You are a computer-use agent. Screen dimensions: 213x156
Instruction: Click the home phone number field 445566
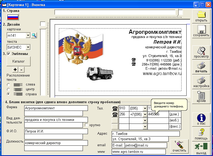click(x=158, y=114)
